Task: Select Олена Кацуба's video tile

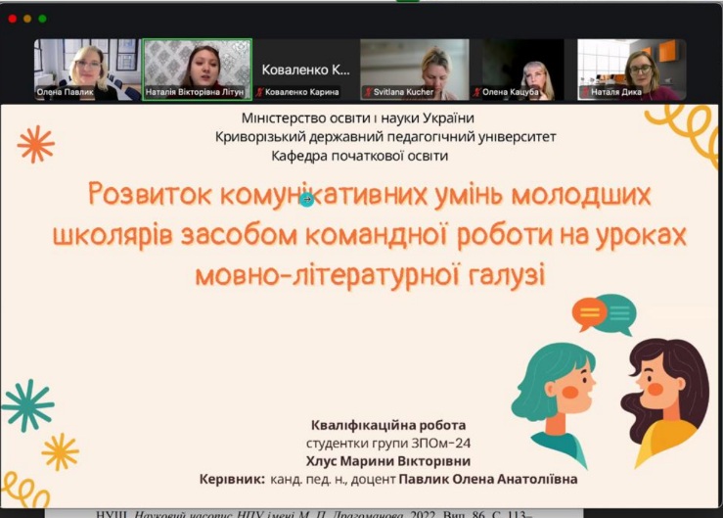Action: (x=522, y=69)
